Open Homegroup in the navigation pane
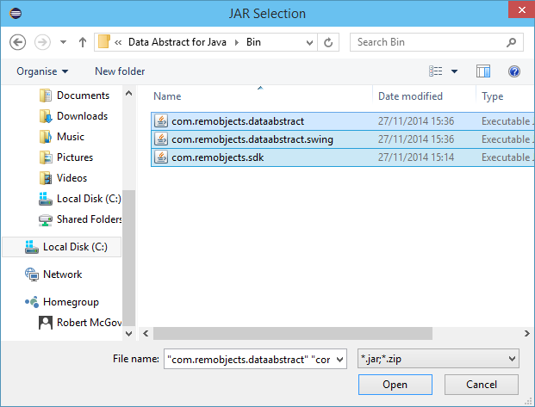This screenshot has width=535, height=407. pyautogui.click(x=71, y=302)
